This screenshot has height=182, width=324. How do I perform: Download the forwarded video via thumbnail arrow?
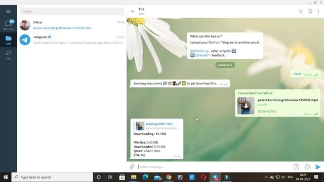[246, 106]
